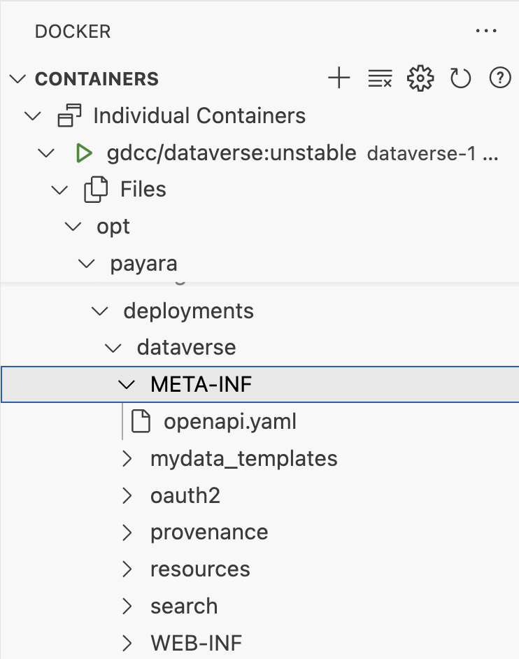Click the green running container icon

(85, 153)
